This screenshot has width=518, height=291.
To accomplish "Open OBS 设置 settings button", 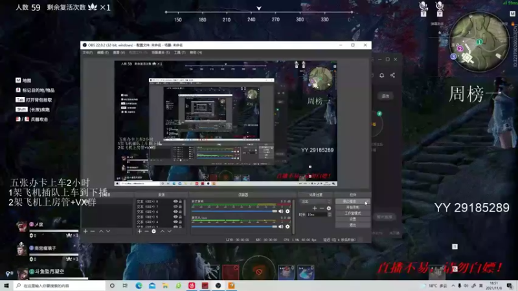I will coord(352,219).
